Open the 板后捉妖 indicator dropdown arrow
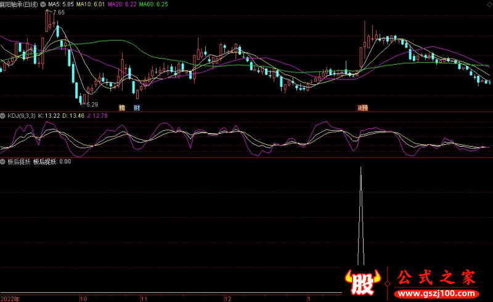 (x=3, y=162)
